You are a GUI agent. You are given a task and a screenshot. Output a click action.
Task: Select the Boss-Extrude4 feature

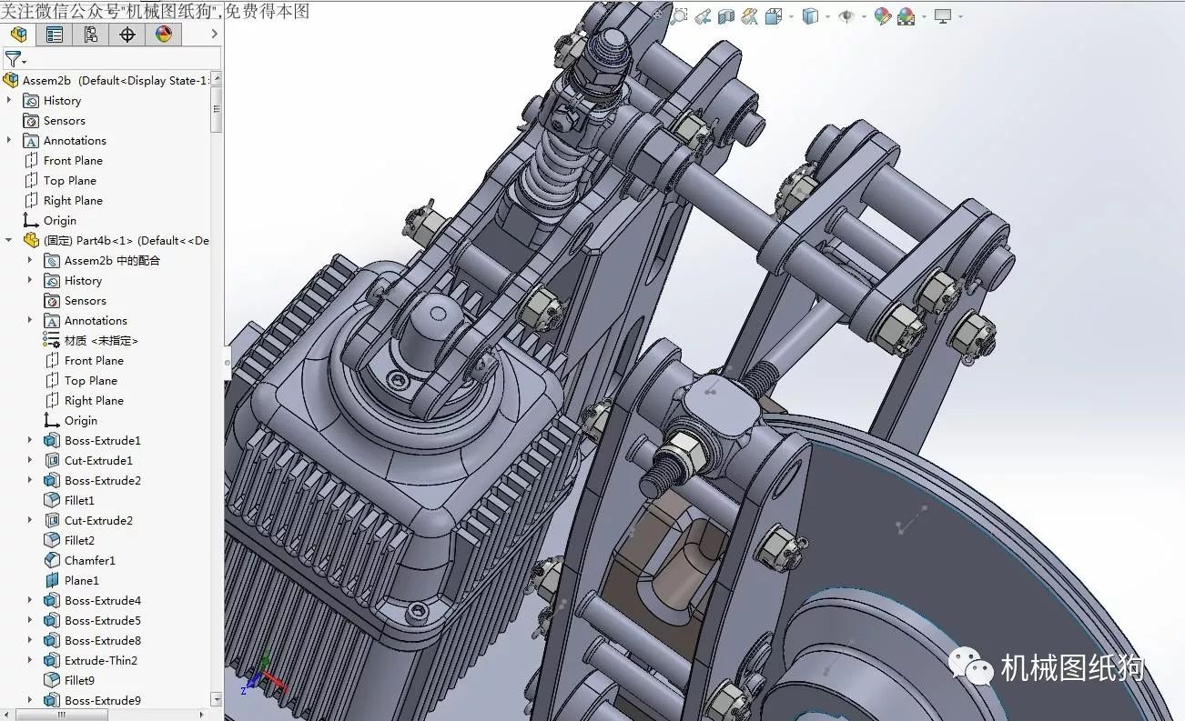[x=93, y=600]
